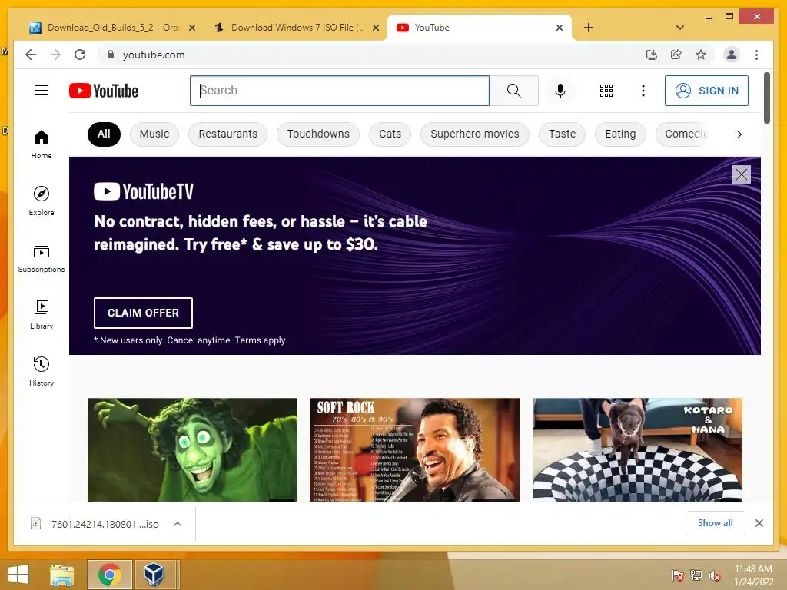Show next category chips arrow
Viewport: 787px width, 590px height.
(739, 134)
